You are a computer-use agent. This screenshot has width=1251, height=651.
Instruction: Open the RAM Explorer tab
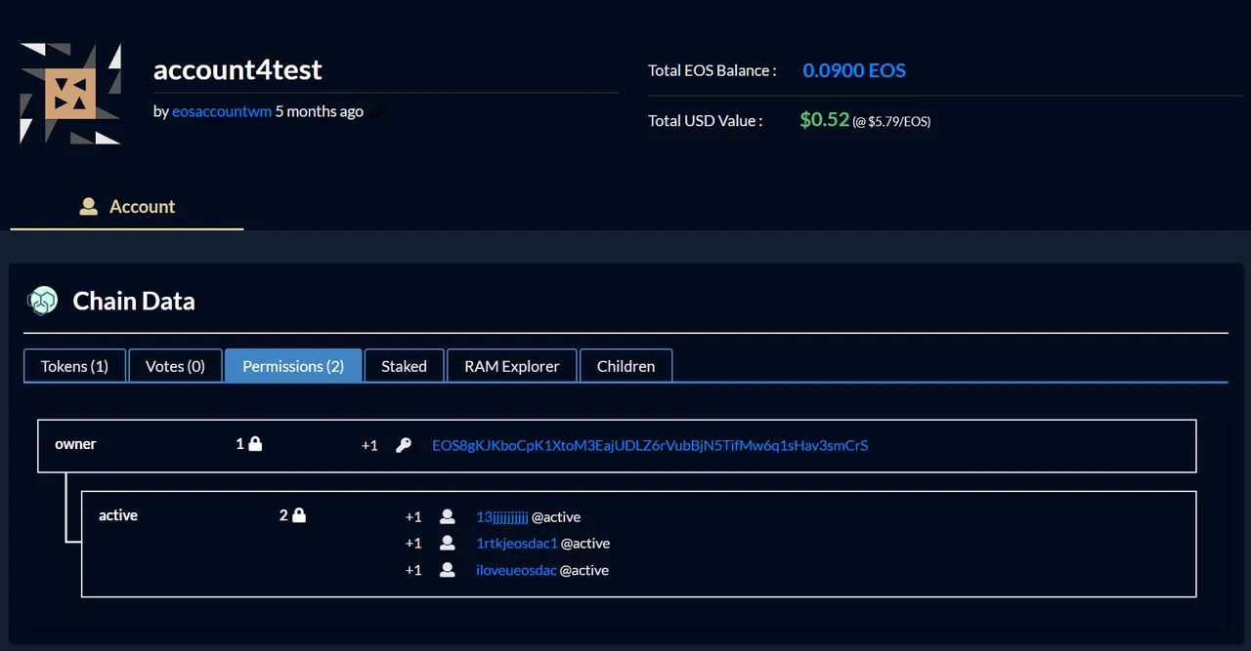coord(512,366)
